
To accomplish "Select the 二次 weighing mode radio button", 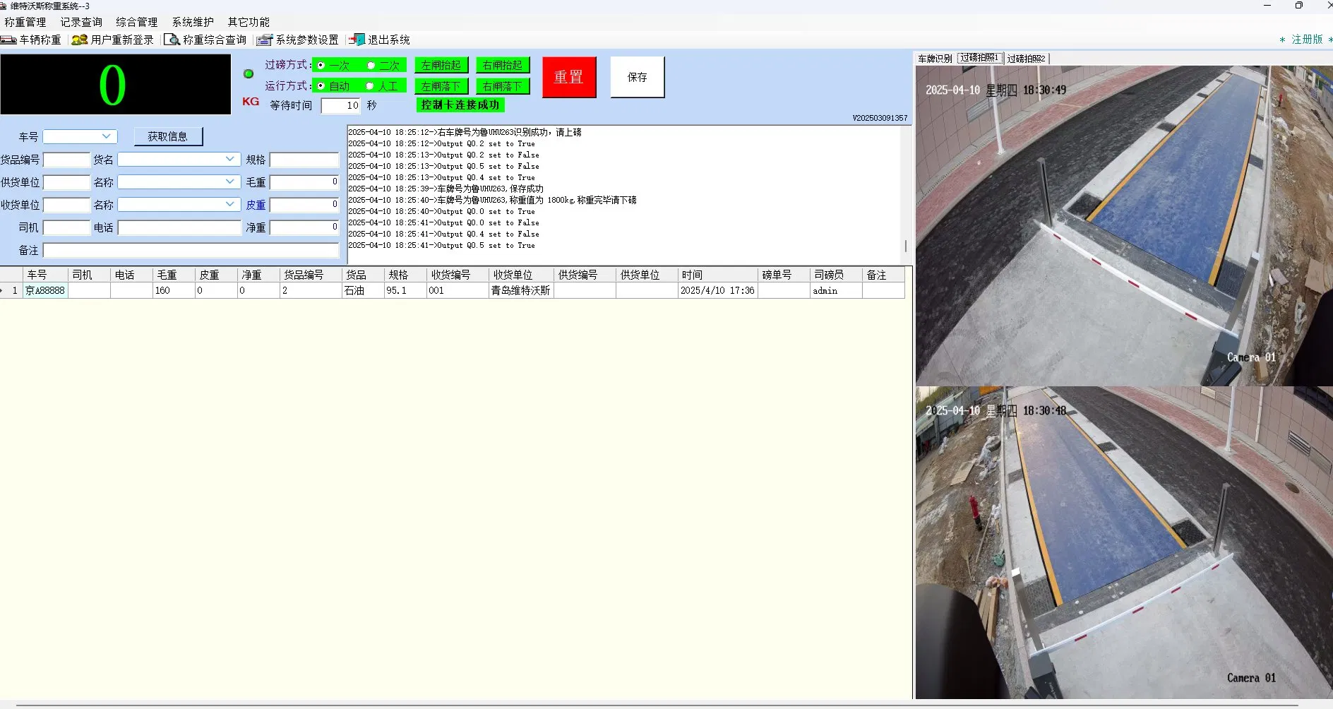I will (x=371, y=66).
